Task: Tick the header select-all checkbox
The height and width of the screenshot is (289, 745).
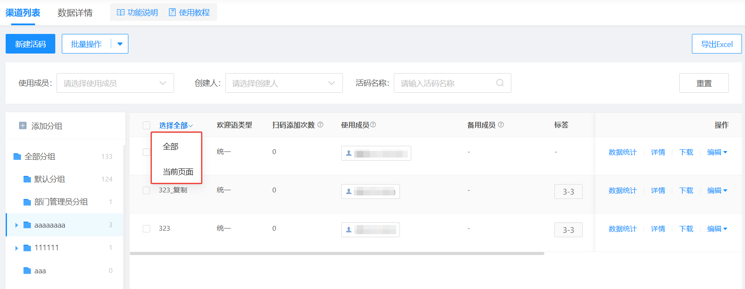Action: [146, 125]
